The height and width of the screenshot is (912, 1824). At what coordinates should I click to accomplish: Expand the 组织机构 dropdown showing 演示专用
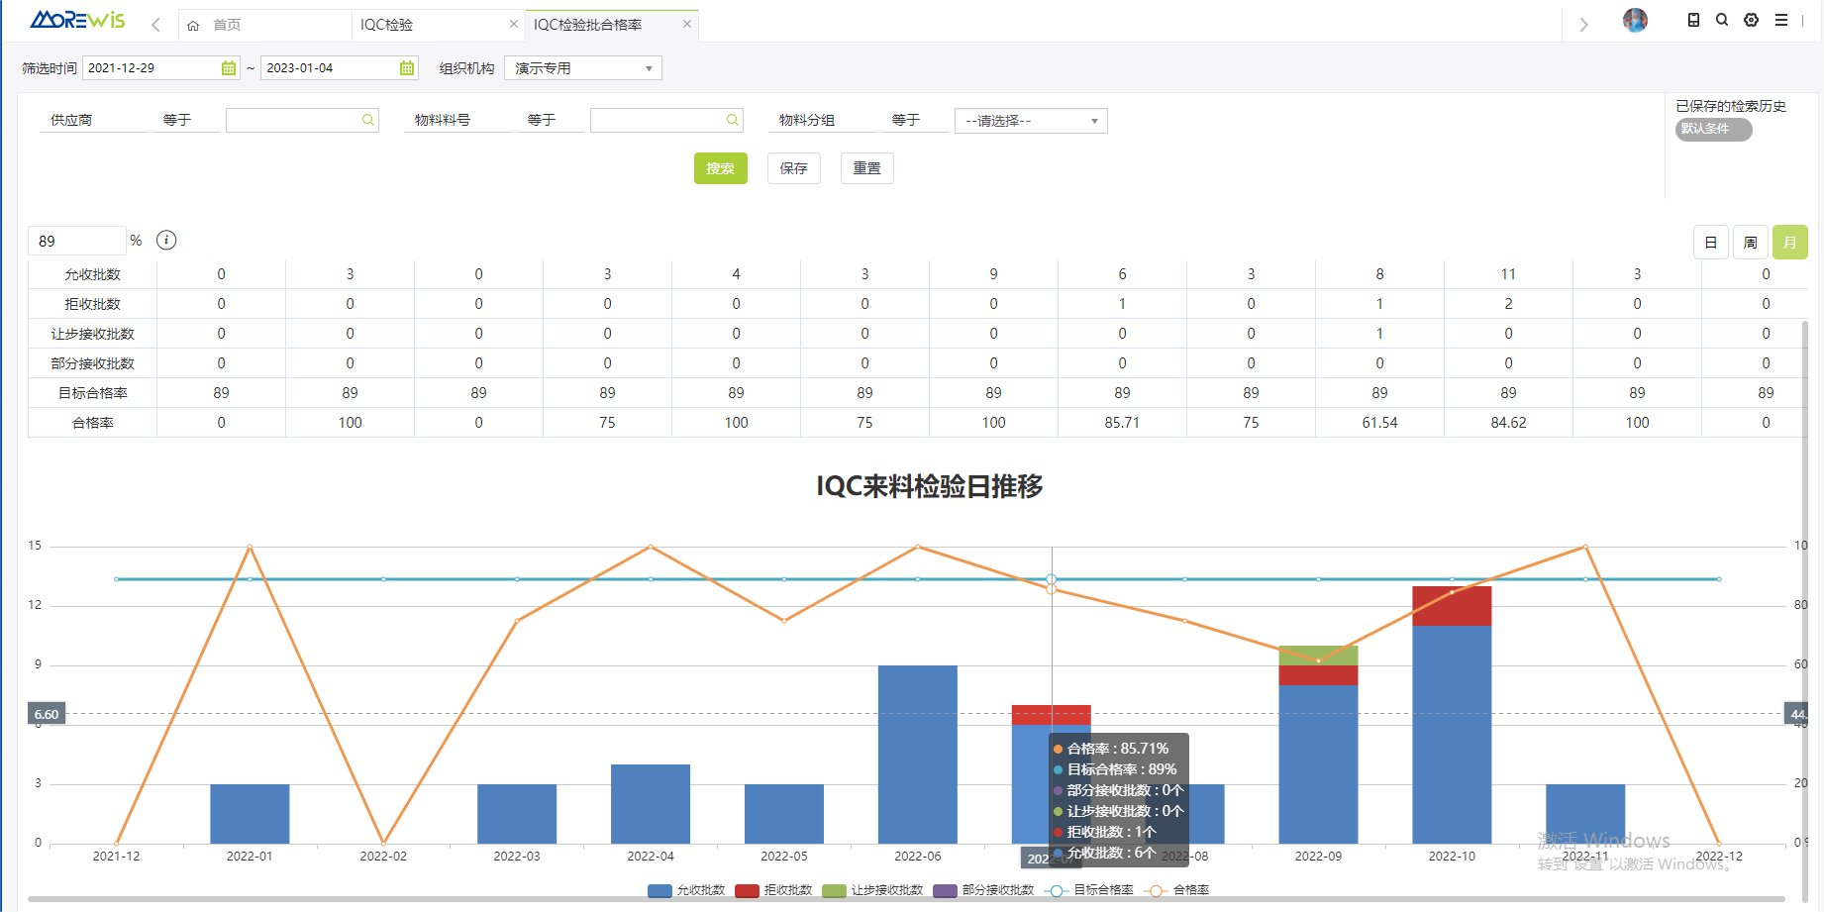pyautogui.click(x=582, y=68)
